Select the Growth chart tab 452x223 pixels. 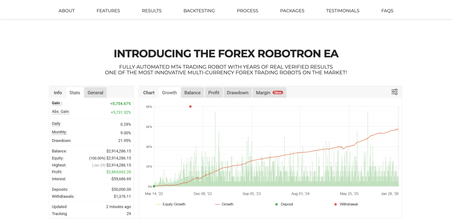click(169, 93)
